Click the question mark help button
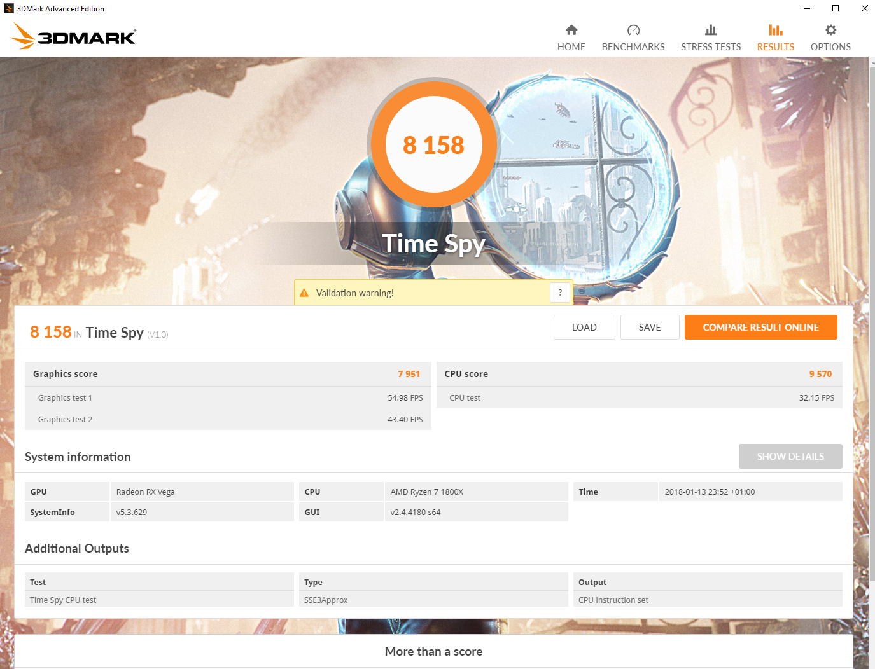The image size is (875, 669). 560,293
